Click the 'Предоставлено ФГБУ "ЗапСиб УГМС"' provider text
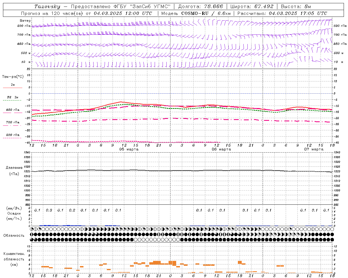Viewport: 348px width, 278px height. 121,7
